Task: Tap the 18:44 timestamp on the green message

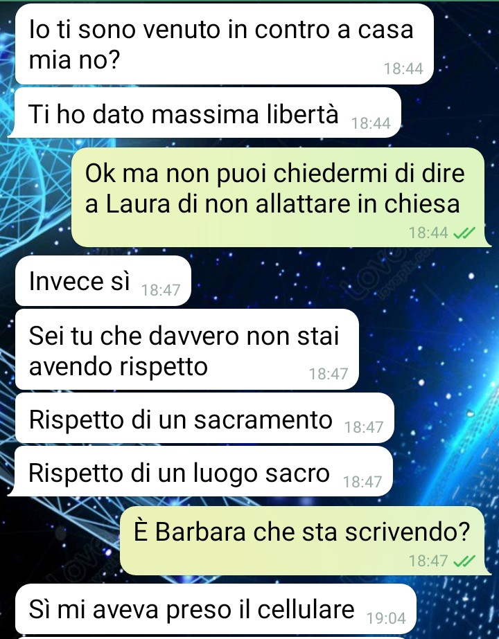Action: [x=428, y=233]
